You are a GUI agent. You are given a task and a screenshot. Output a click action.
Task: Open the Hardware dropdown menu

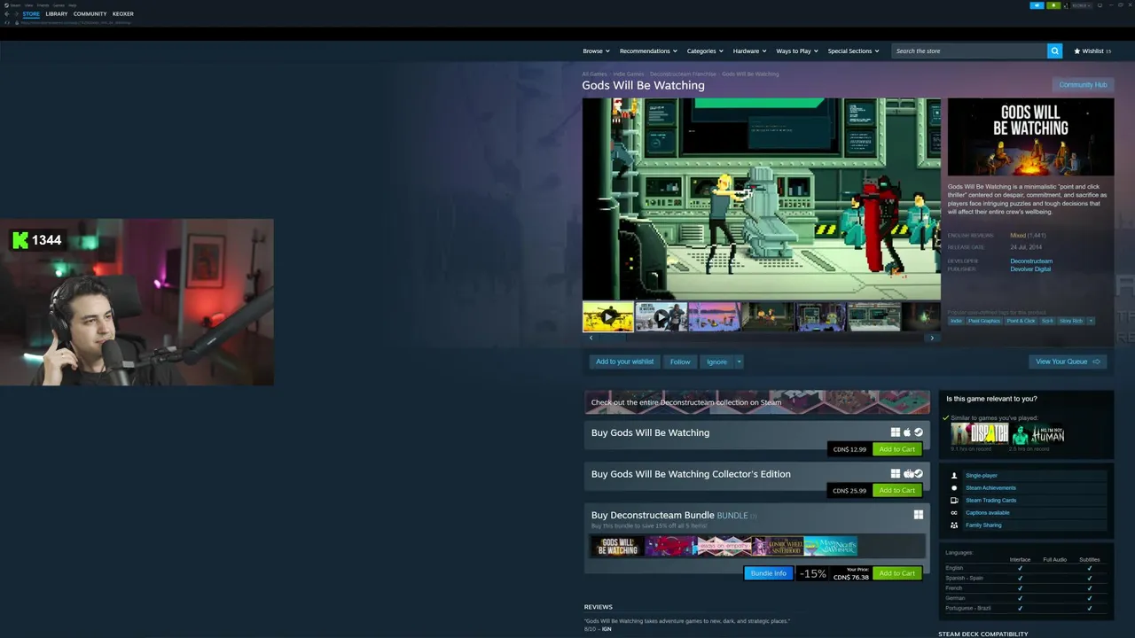749,51
